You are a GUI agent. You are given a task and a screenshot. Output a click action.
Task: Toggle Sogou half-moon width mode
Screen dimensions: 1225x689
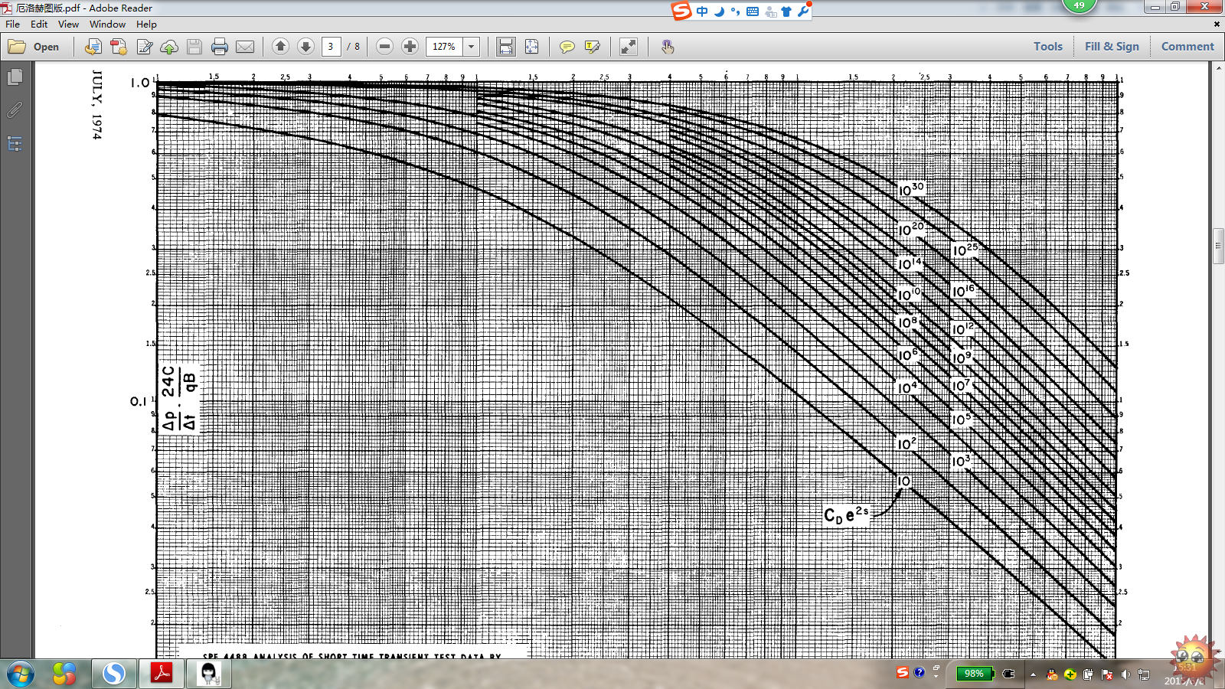point(719,11)
